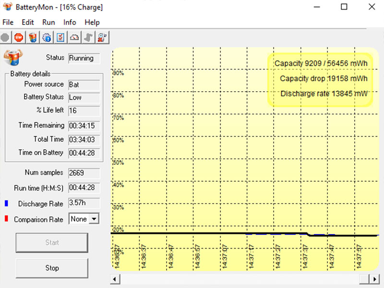The width and height of the screenshot is (384, 288).
Task: Open the gauge meter toolbar icon
Action: click(x=74, y=38)
